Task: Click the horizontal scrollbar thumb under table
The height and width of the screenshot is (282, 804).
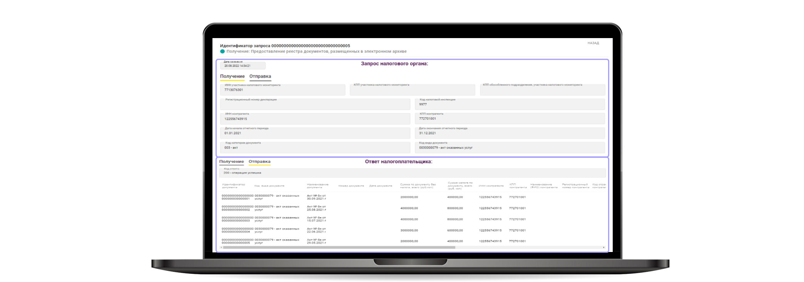Action: pos(339,247)
